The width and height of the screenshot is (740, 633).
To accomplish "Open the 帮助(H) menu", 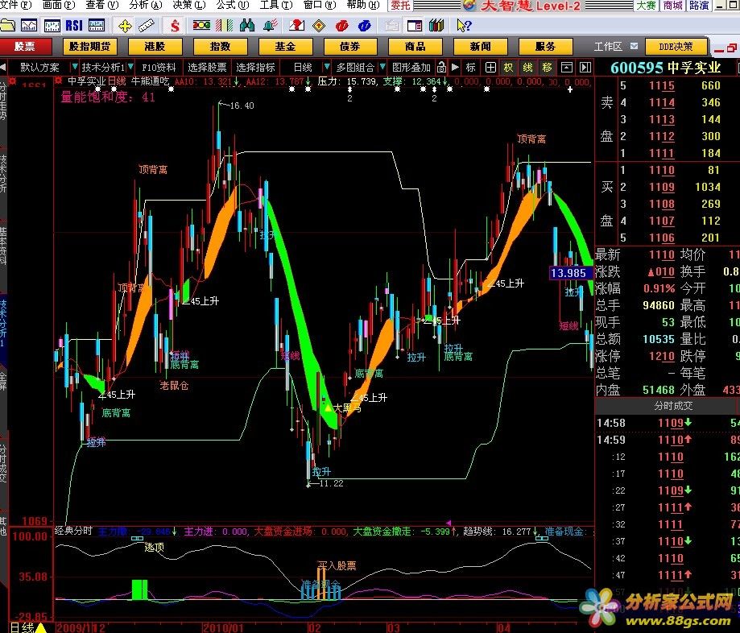I will click(363, 5).
